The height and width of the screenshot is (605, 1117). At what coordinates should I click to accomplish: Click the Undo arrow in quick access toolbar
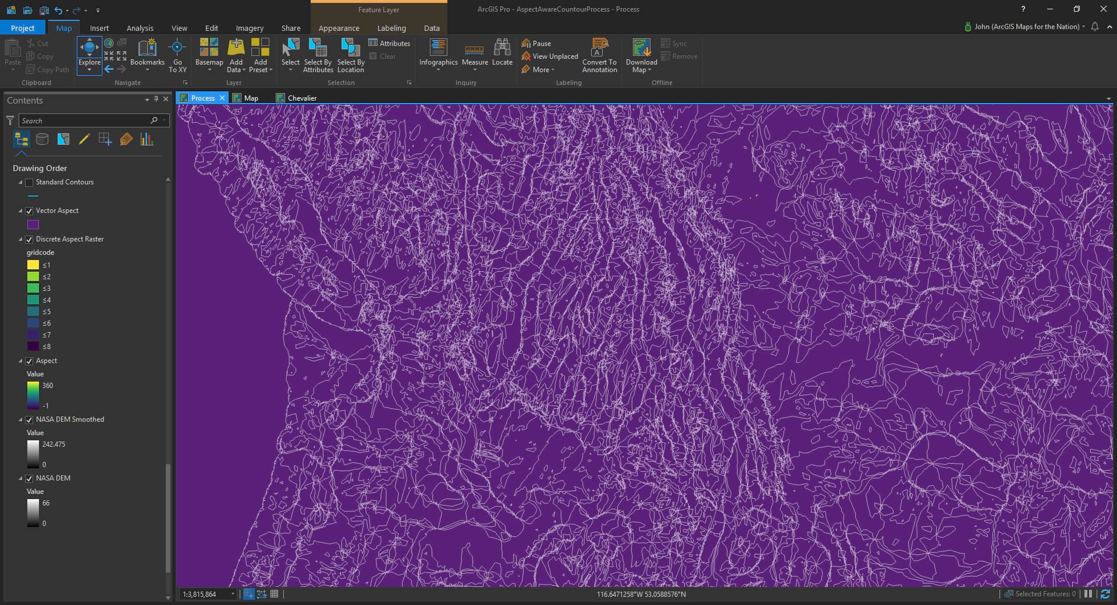point(58,10)
